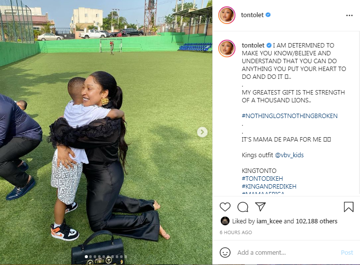Advance to next photo with arrow

pyautogui.click(x=202, y=132)
